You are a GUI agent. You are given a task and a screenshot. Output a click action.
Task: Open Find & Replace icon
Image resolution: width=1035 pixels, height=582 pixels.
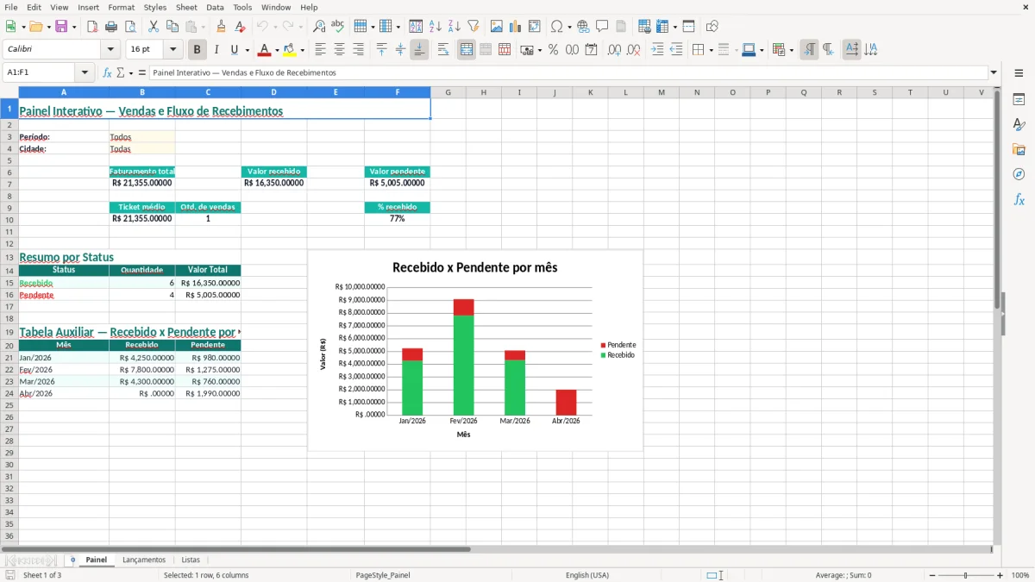tap(319, 27)
